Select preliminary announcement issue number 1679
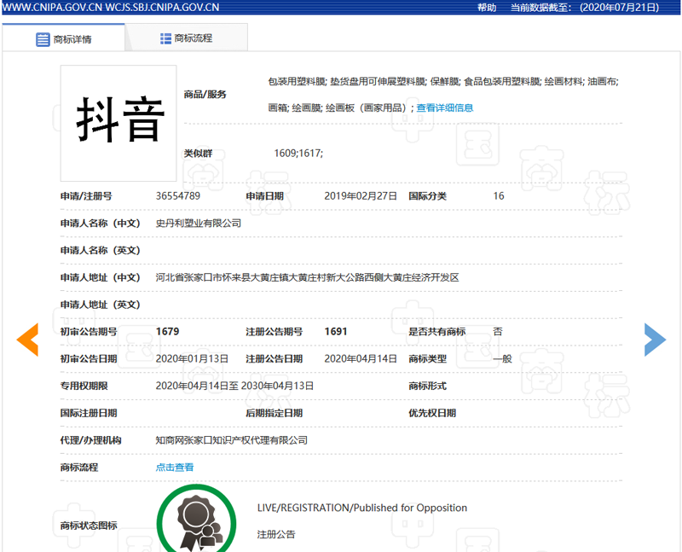 click(x=167, y=331)
